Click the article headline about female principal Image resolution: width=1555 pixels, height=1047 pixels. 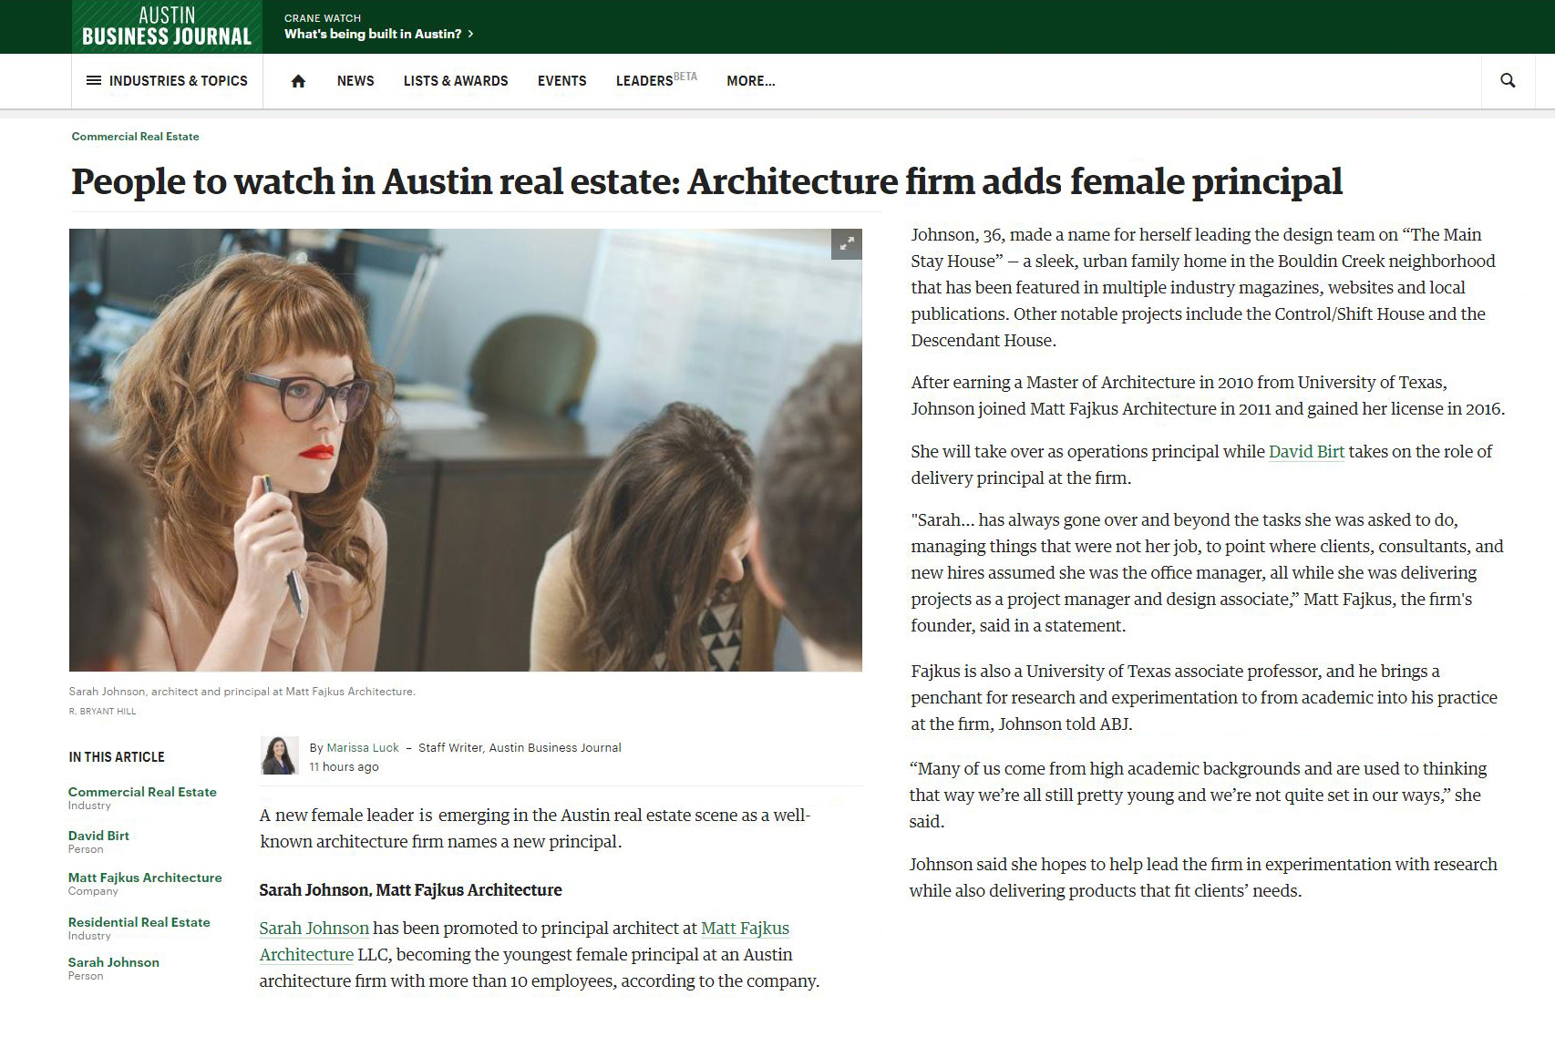click(706, 182)
